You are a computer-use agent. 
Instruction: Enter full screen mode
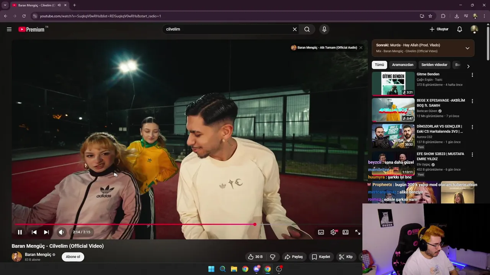click(x=358, y=232)
